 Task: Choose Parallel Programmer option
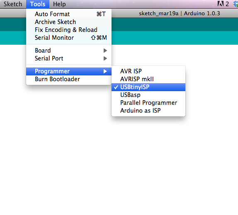tap(148, 103)
